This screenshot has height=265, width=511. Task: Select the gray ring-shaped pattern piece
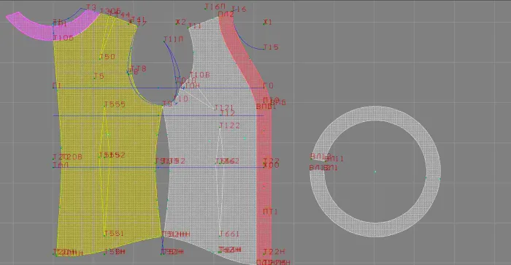375,172
